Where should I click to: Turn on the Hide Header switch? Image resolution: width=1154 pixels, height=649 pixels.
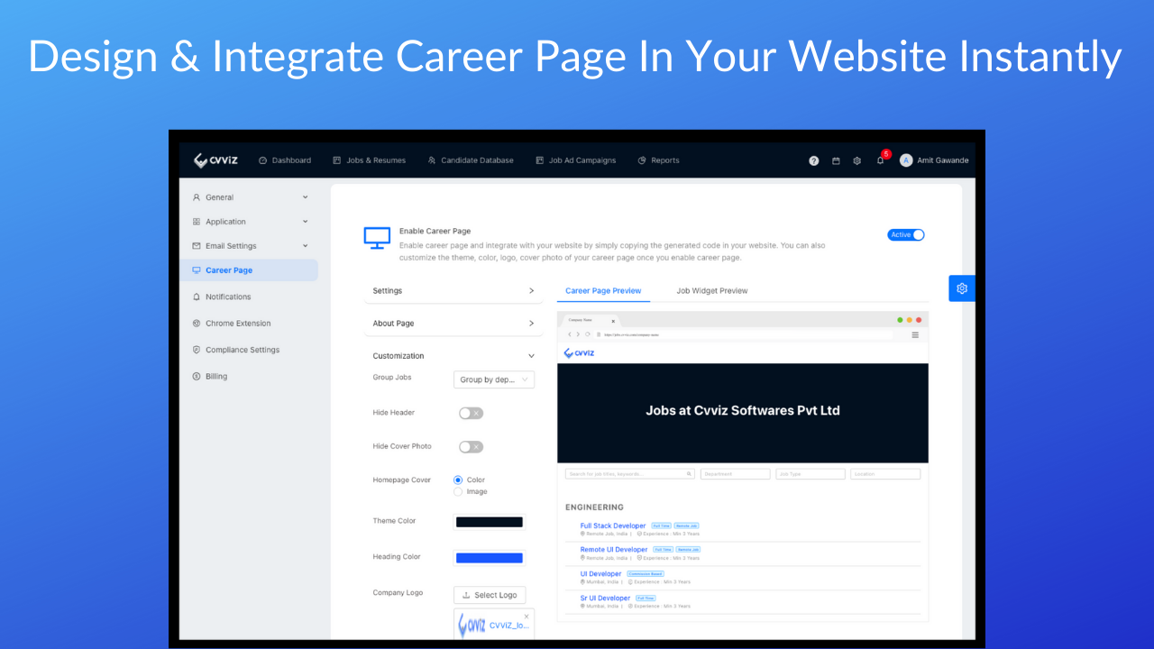click(x=471, y=413)
